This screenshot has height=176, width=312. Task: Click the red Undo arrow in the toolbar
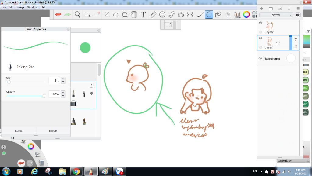58,15
